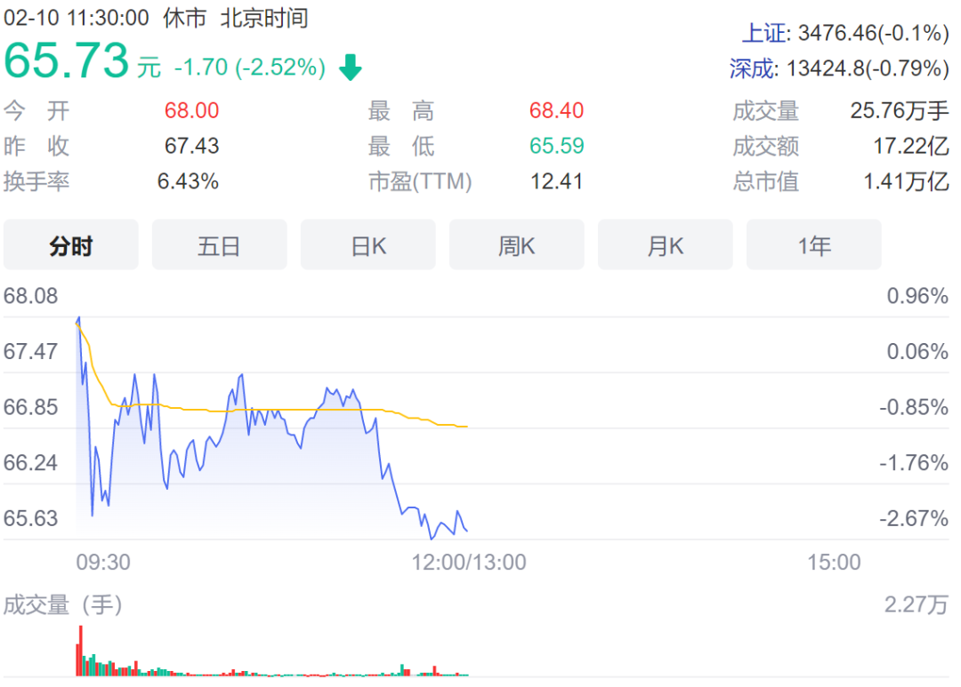Open the 月K monthly candlestick view

(x=665, y=245)
